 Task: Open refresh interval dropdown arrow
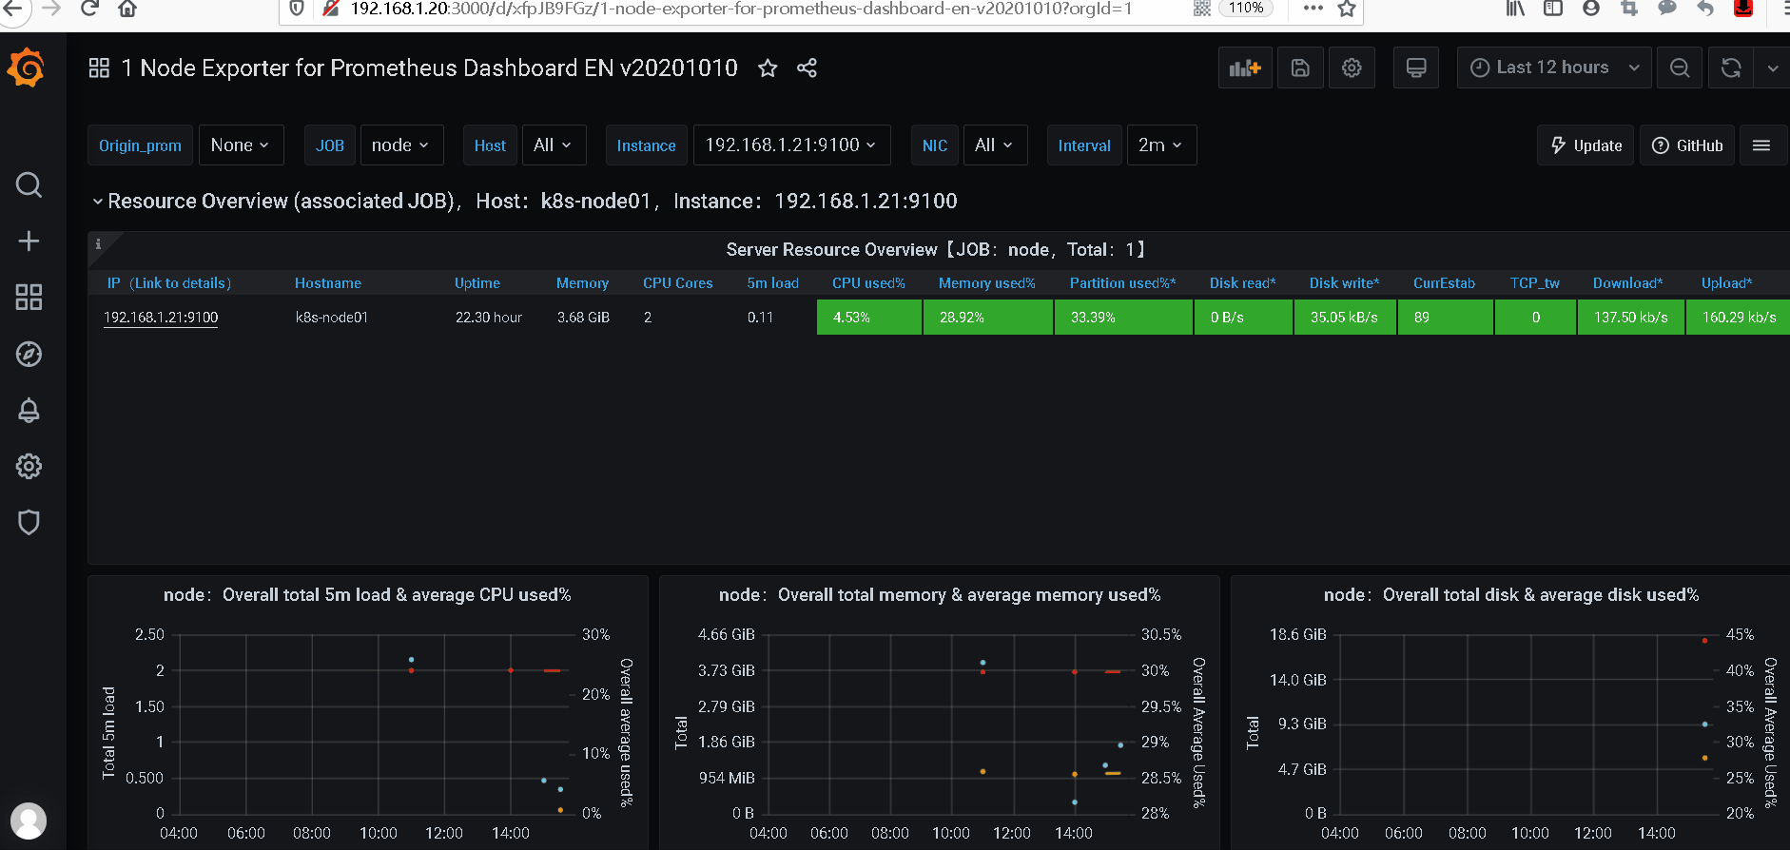[x=1772, y=68]
